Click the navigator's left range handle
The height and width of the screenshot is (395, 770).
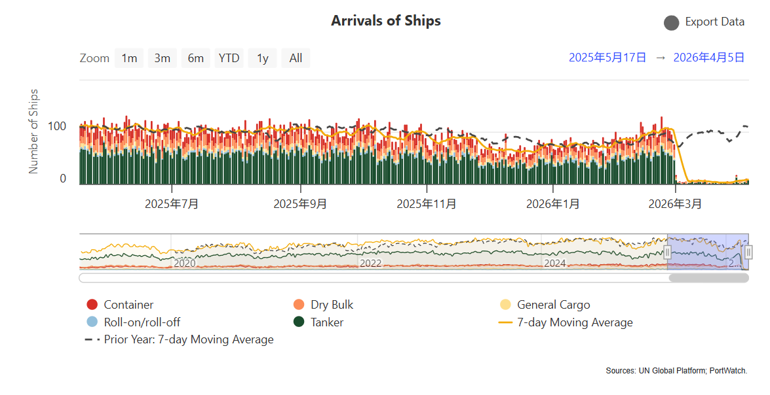click(667, 252)
